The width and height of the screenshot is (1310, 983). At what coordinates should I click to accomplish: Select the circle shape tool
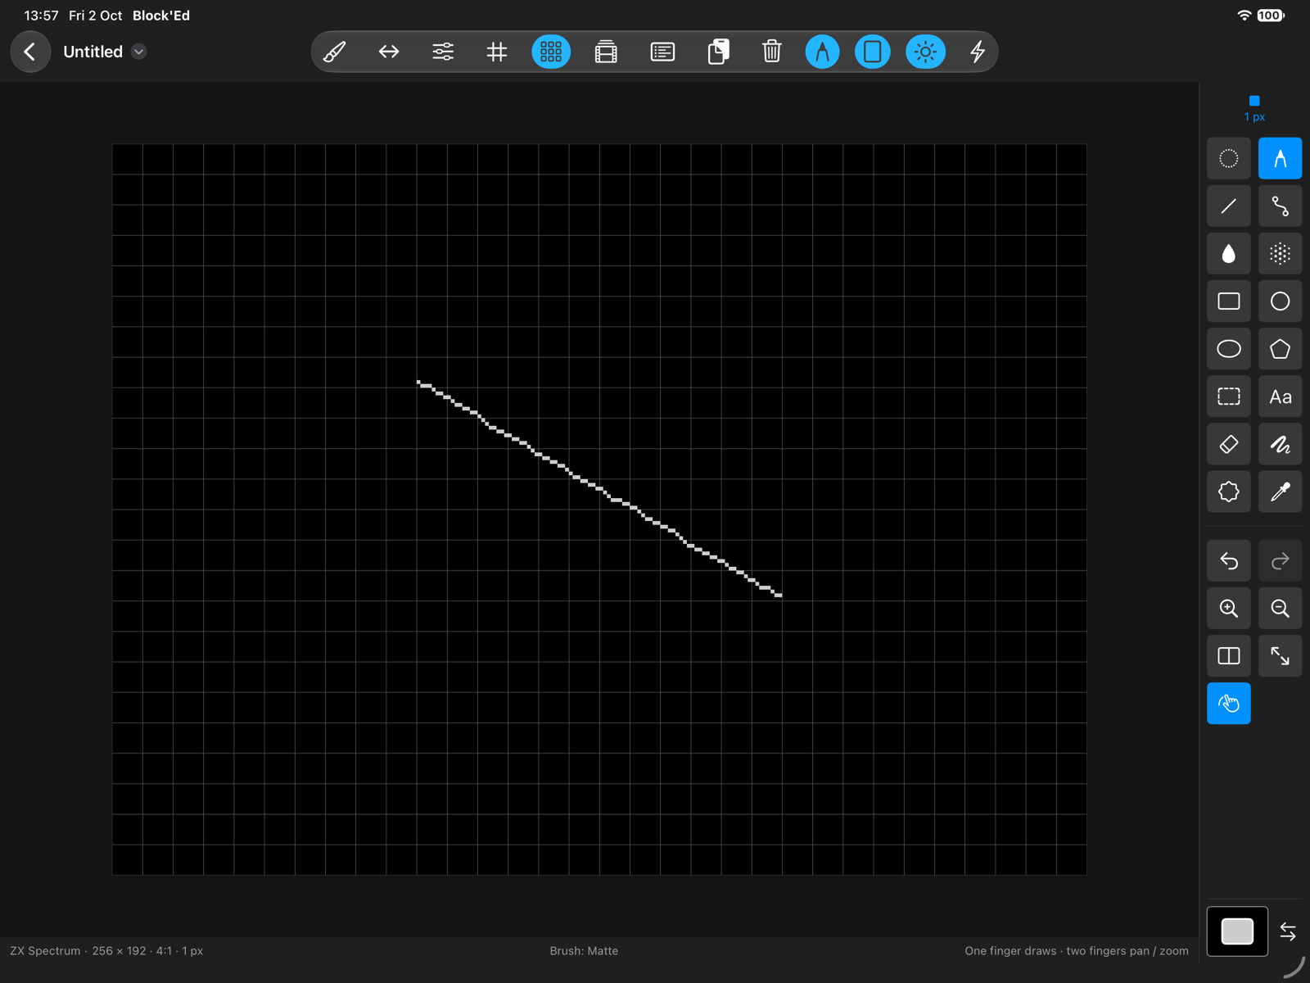click(1280, 301)
